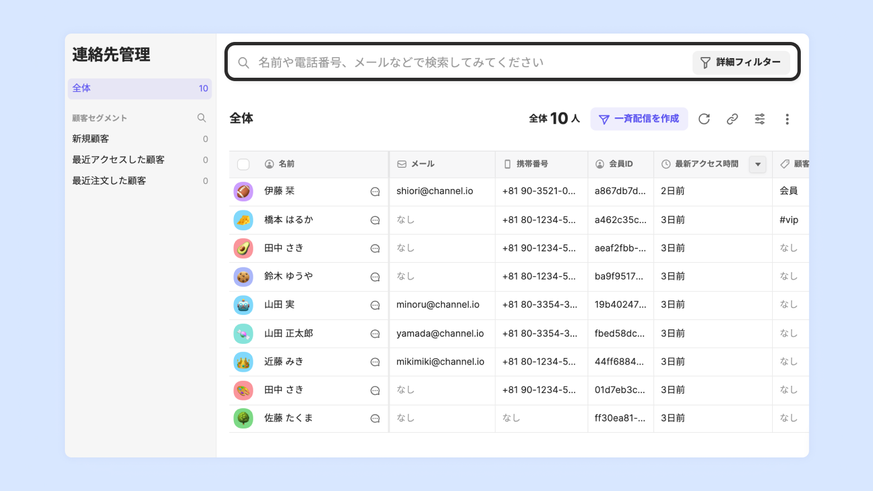Open the column settings sliders icon
873x491 pixels.
[759, 119]
